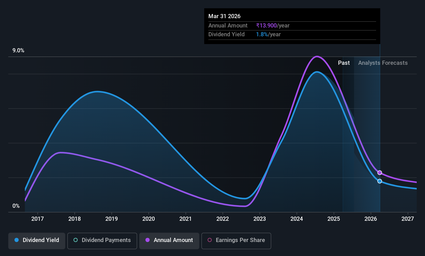Click the ₹13.900/year annual amount value

273,25
